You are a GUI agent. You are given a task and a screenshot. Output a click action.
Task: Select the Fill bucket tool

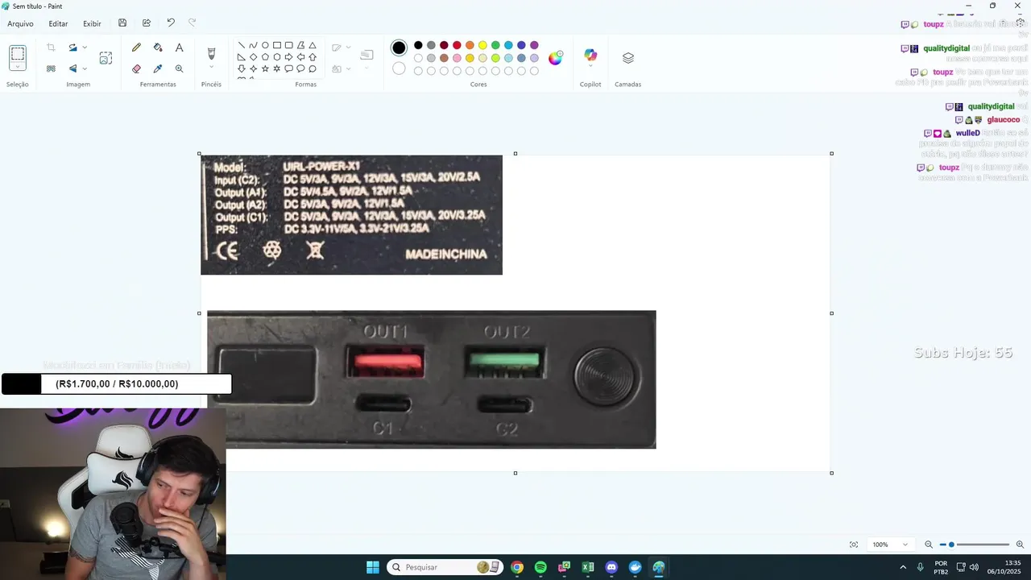tap(158, 48)
